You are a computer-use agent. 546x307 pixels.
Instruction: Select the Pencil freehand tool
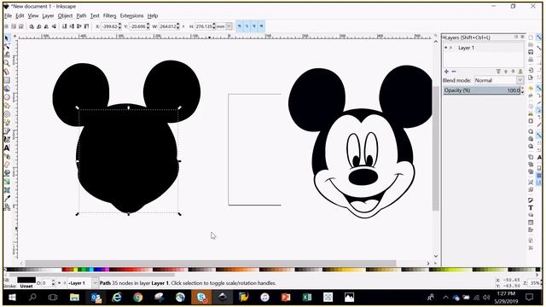pos(7,123)
